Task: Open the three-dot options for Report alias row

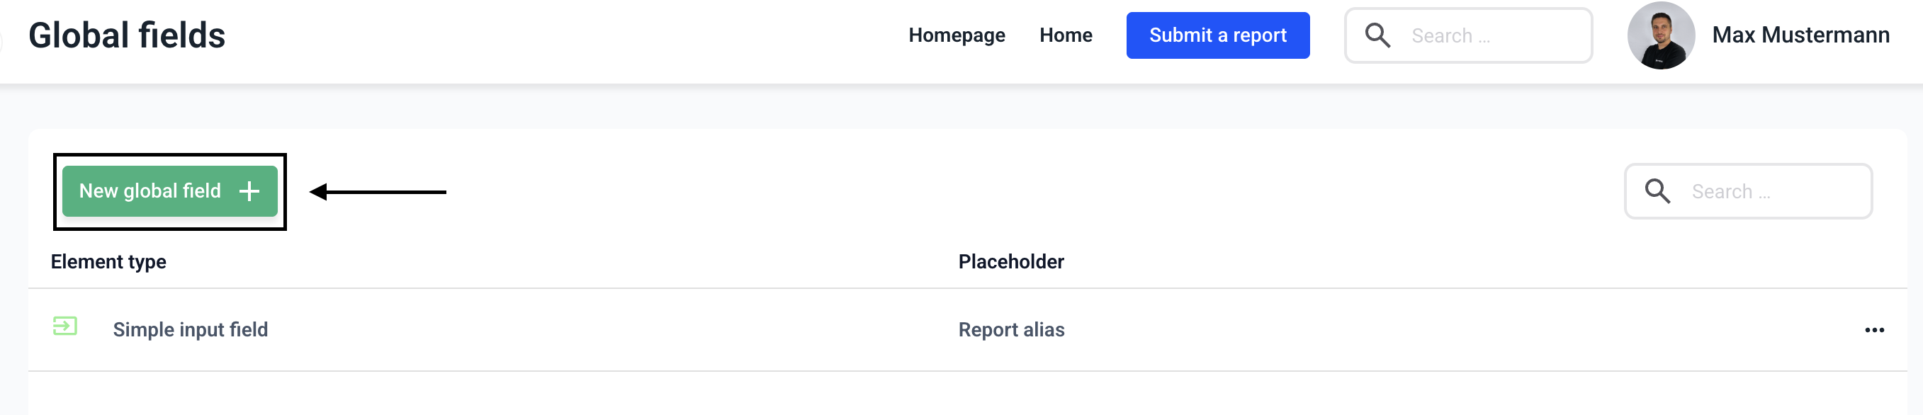Action: [1873, 330]
